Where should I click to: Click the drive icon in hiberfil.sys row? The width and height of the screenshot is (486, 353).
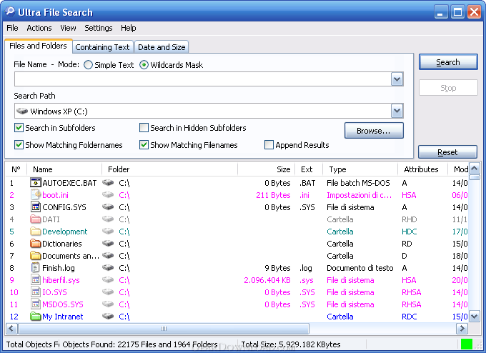coord(108,280)
